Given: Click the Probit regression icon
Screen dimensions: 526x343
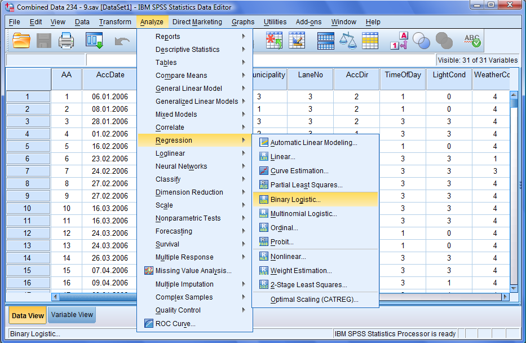Looking at the screenshot, I should click(x=264, y=241).
